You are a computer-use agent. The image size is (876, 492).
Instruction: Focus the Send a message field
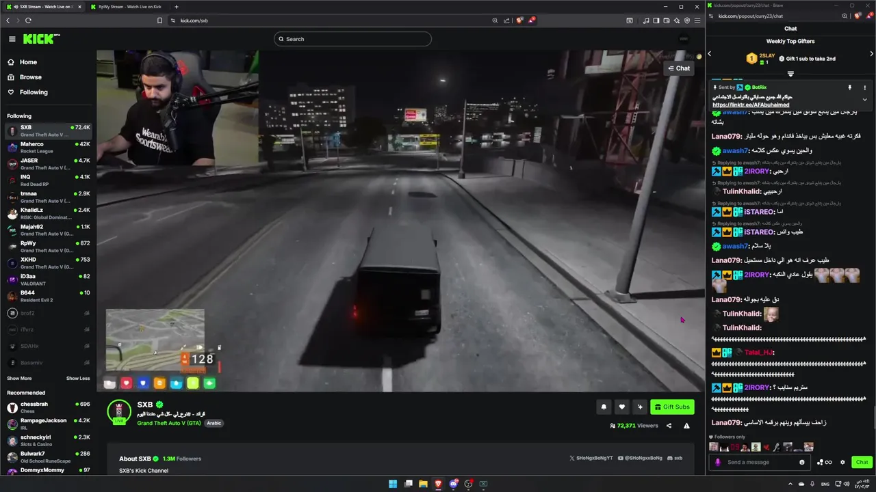(760, 462)
